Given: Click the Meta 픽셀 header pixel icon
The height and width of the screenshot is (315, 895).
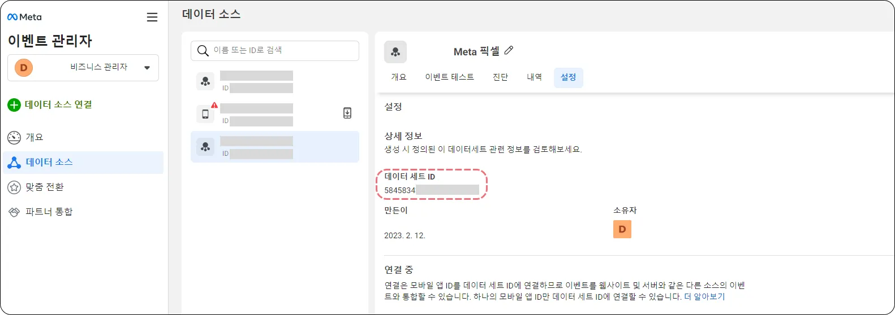Looking at the screenshot, I should point(395,52).
